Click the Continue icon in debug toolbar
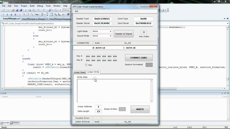Screen dimensions: 230x129 click(3, 14)
